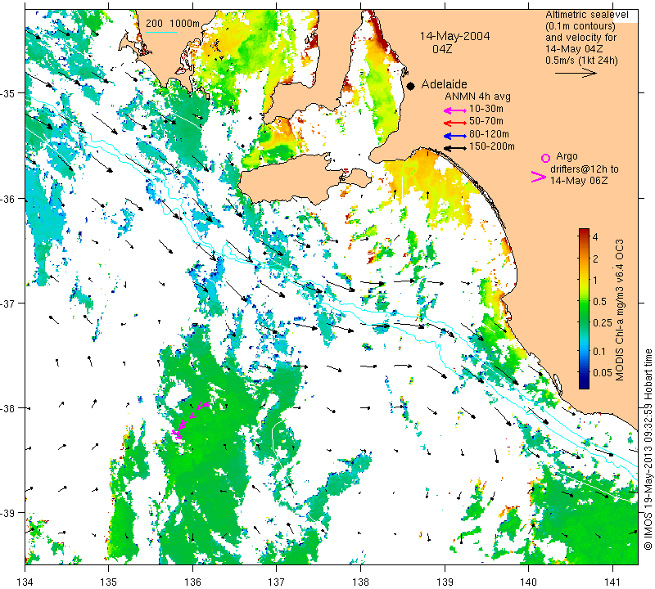The image size is (655, 589).
Task: Click the longitude 140 axis label
Action: [x=528, y=582]
